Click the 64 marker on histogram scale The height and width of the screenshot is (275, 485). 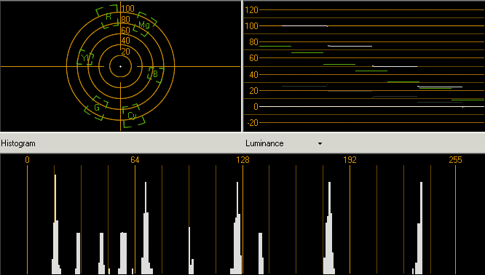click(135, 160)
